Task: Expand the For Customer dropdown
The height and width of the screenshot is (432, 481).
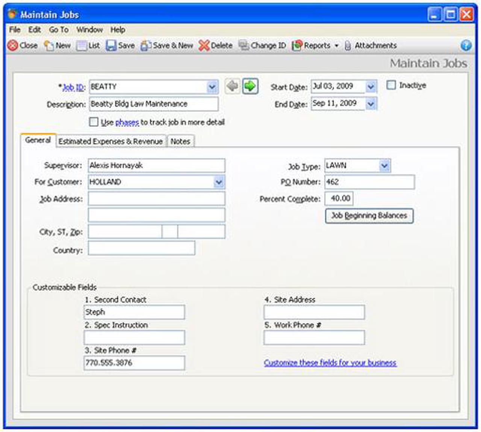Action: pos(219,182)
